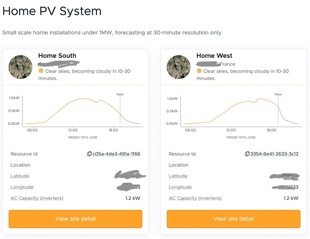Copy Home South resource ID icon
Viewport: 310px width, 239px height.
[89, 154]
